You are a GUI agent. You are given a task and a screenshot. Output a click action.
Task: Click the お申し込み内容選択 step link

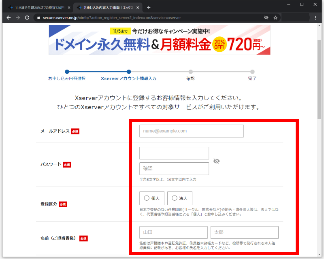[67, 79]
